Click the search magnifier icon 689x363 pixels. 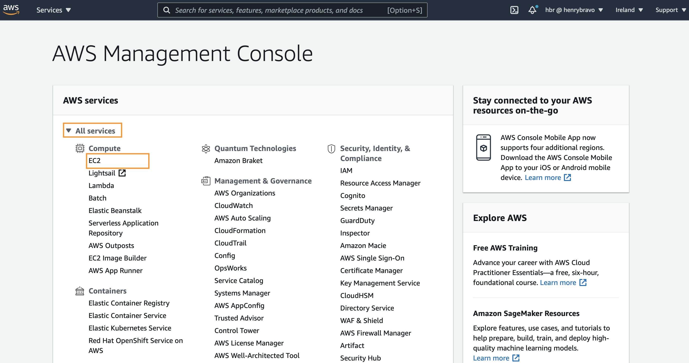(166, 10)
